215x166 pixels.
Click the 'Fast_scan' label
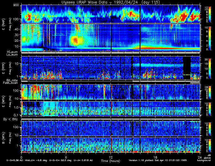click(11, 83)
